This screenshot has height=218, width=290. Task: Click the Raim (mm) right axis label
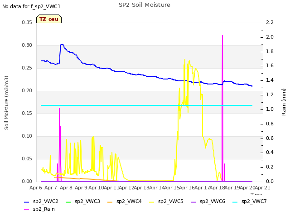[284, 102]
